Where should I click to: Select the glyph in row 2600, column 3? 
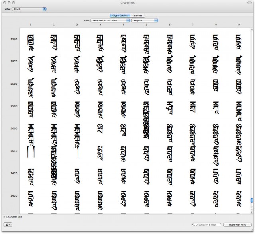pos(100,129)
